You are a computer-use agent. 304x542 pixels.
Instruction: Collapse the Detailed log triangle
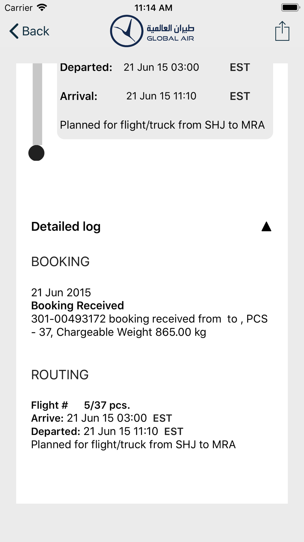point(266,226)
